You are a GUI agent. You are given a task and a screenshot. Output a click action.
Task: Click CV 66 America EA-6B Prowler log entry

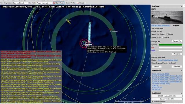click(x=31, y=90)
